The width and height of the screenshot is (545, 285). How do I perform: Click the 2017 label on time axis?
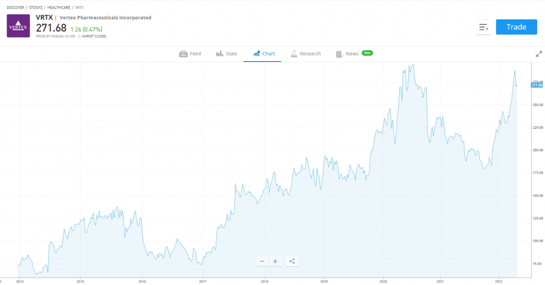coord(203,281)
